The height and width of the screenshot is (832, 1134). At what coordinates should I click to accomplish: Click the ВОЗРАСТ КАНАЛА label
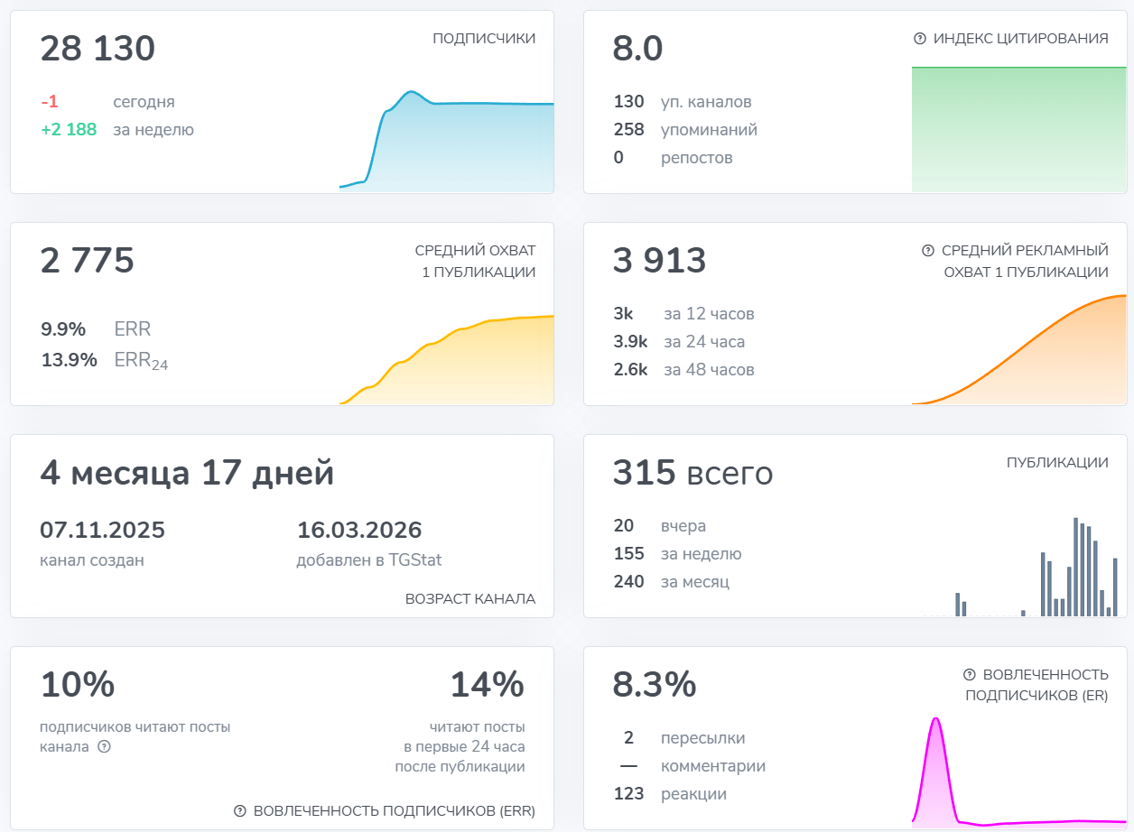469,598
